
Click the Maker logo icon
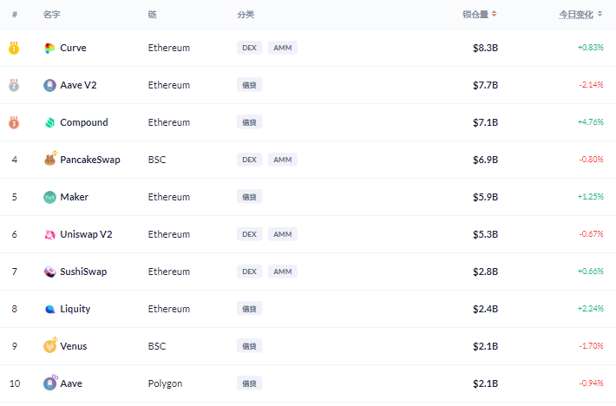pyautogui.click(x=49, y=197)
